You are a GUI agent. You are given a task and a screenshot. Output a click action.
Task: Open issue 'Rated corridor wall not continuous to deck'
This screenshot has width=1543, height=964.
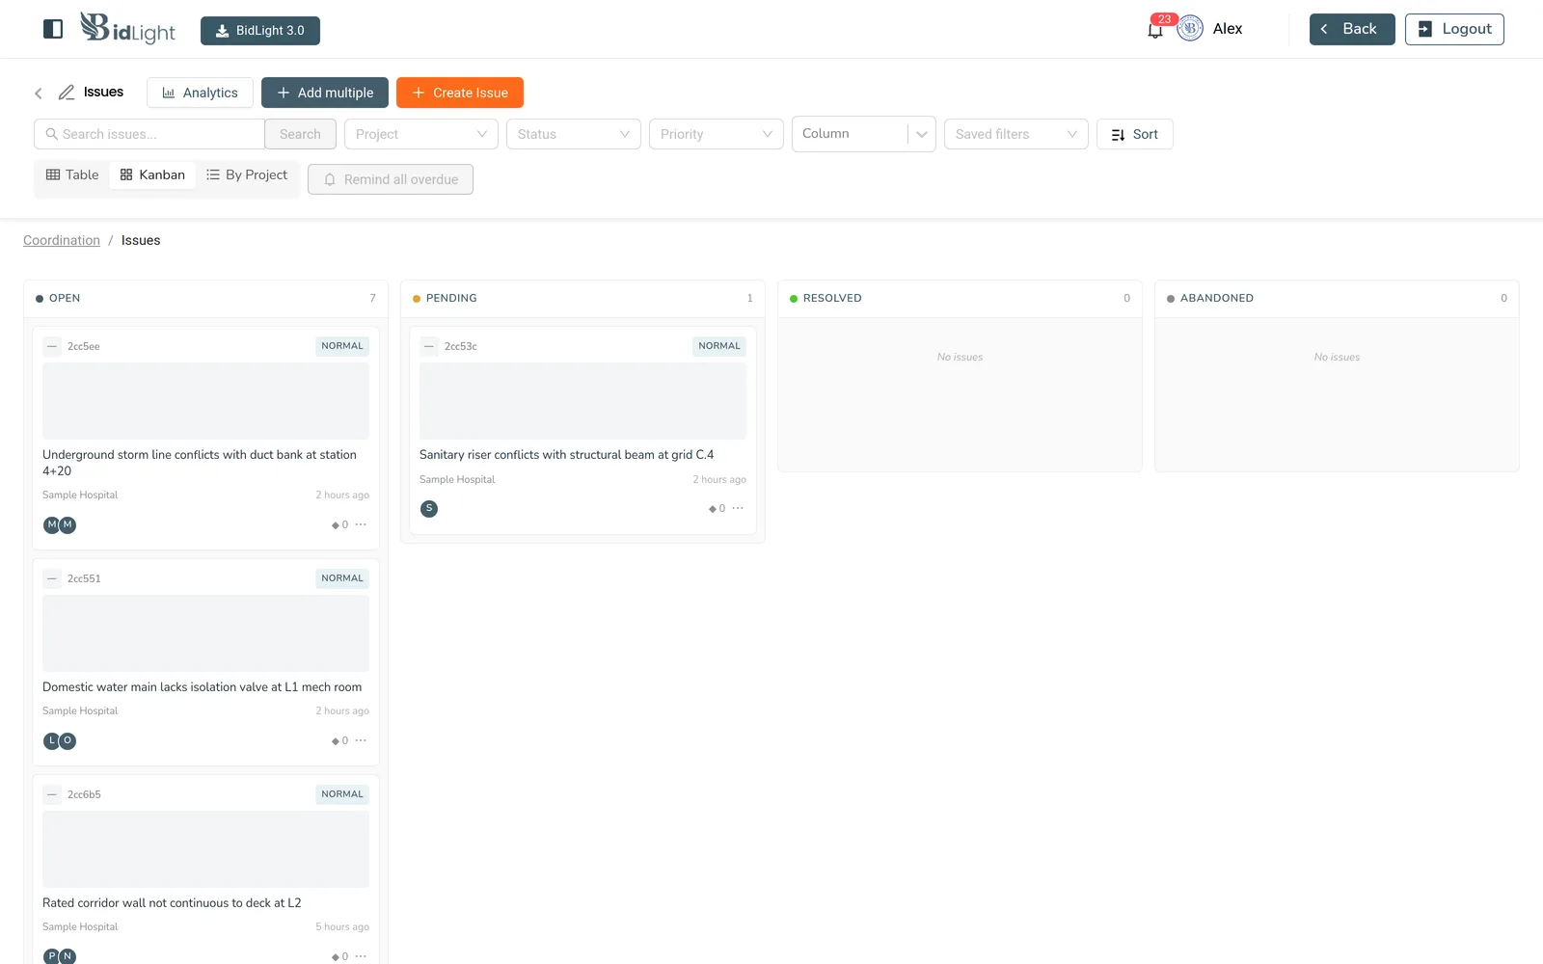pos(172,903)
